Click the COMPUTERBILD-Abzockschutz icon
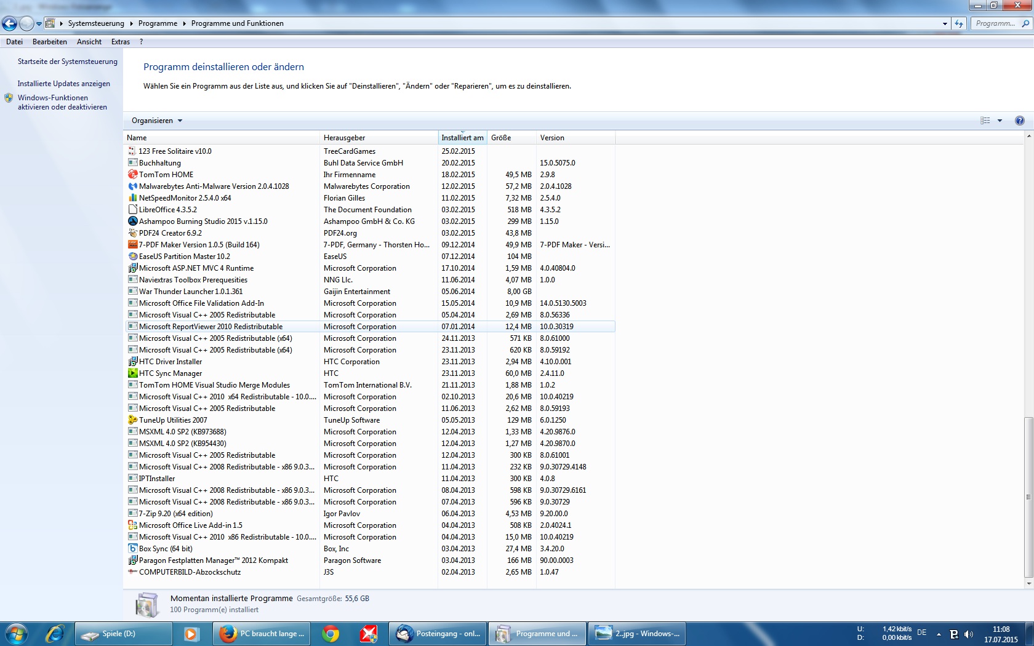 [132, 572]
